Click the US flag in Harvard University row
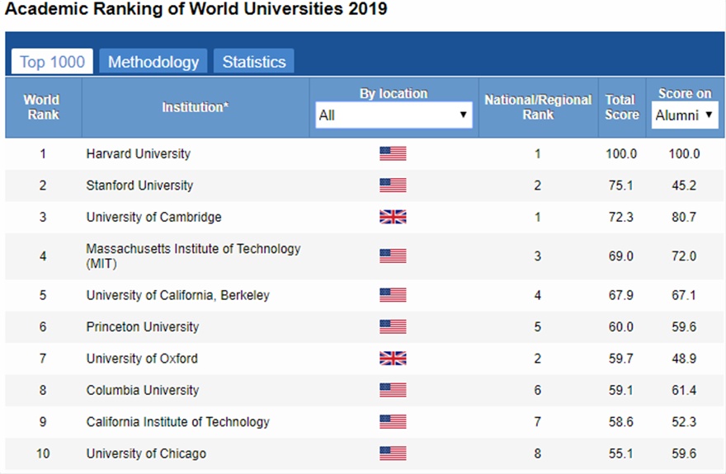Viewport: 726px width, 474px height. [393, 153]
